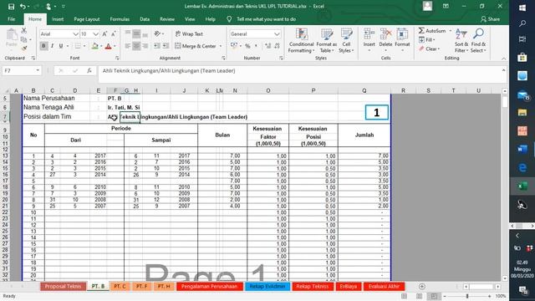Switch to the Insert ribbon tab
This screenshot has width=535, height=301.
[58, 19]
